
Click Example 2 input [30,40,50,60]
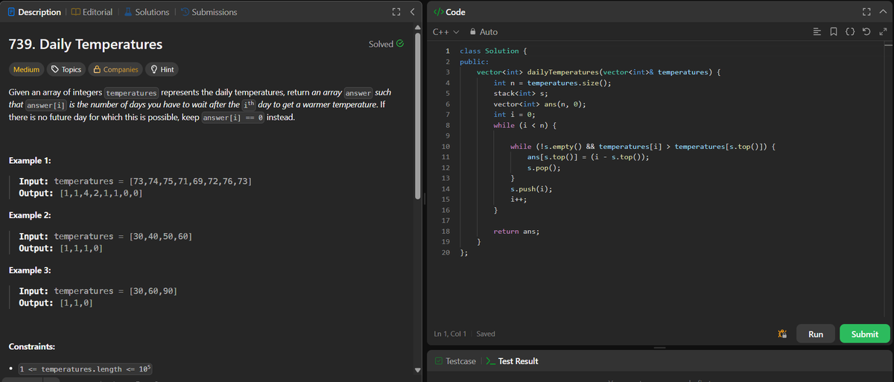[x=162, y=236]
